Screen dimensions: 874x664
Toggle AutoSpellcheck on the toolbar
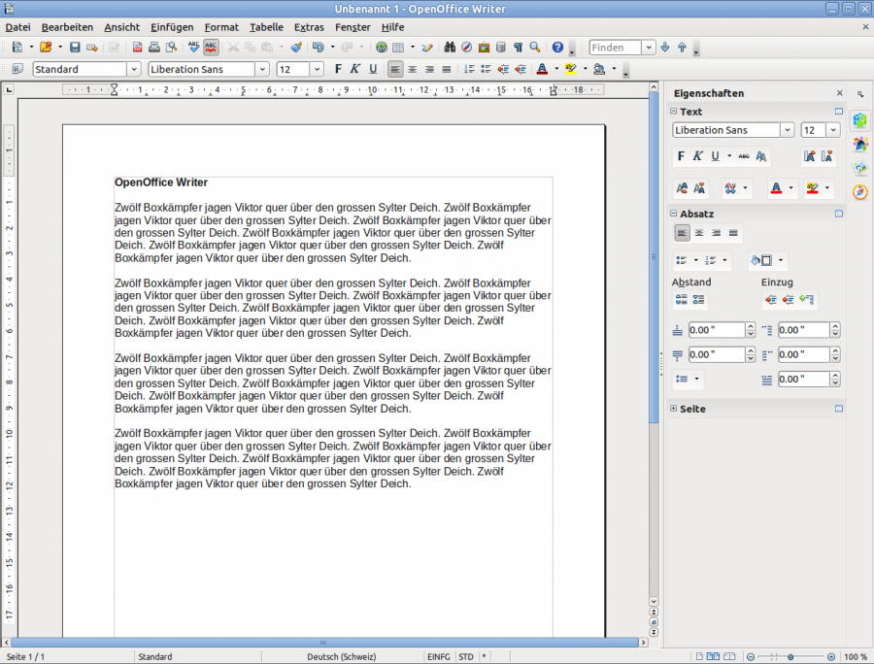pyautogui.click(x=211, y=47)
